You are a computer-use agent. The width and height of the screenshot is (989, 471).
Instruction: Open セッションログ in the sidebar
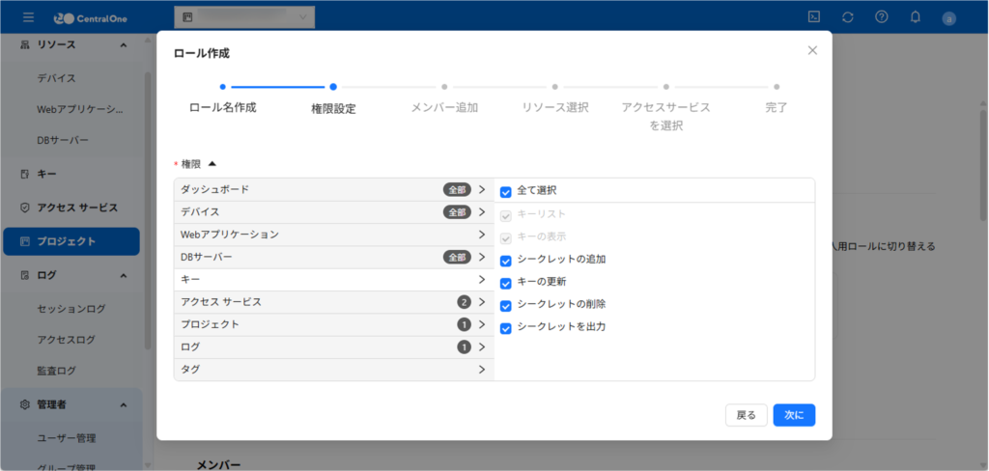[71, 309]
